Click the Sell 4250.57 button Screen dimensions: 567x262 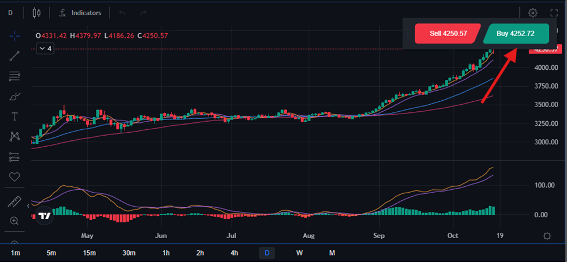(x=448, y=34)
